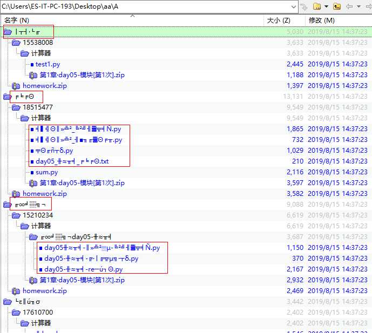Click the 计算器 folder icon under 15538008
The image size is (372, 333).
[24, 53]
